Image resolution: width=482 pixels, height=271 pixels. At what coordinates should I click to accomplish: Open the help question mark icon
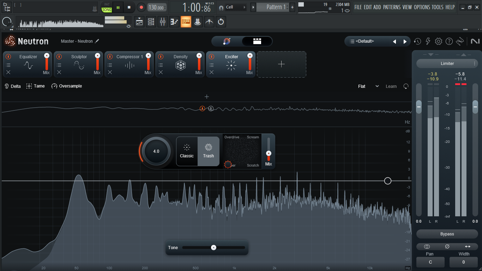click(449, 41)
